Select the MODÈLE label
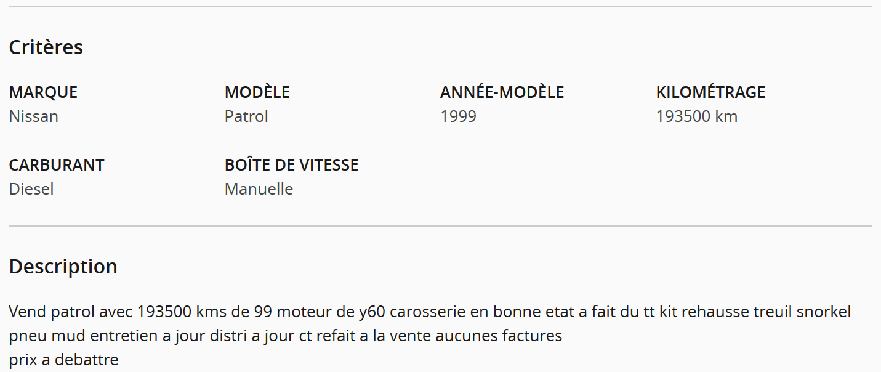This screenshot has height=372, width=881. point(257,92)
